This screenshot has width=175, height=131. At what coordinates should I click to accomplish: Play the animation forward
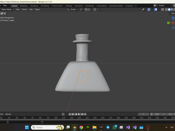[x=79, y=114]
